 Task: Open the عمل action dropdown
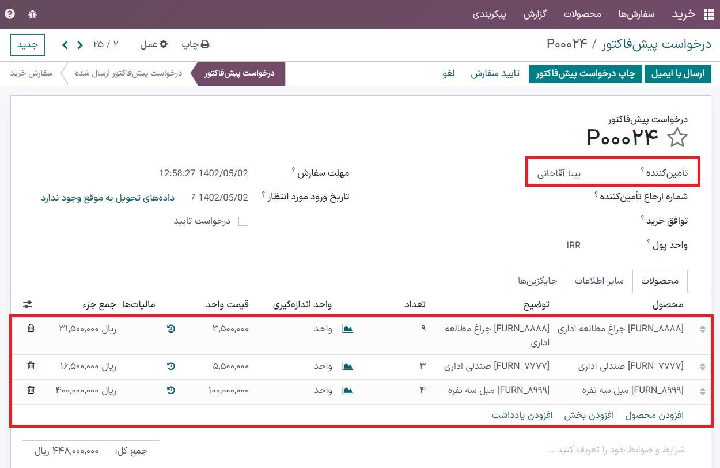pos(154,44)
